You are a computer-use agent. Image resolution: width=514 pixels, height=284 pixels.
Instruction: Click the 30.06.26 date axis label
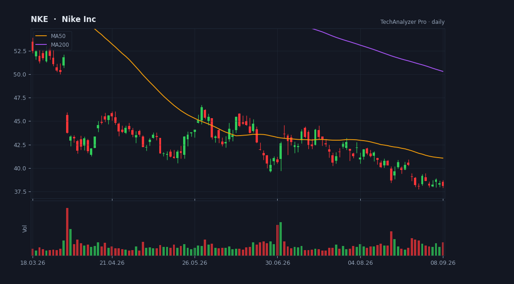(x=277, y=263)
